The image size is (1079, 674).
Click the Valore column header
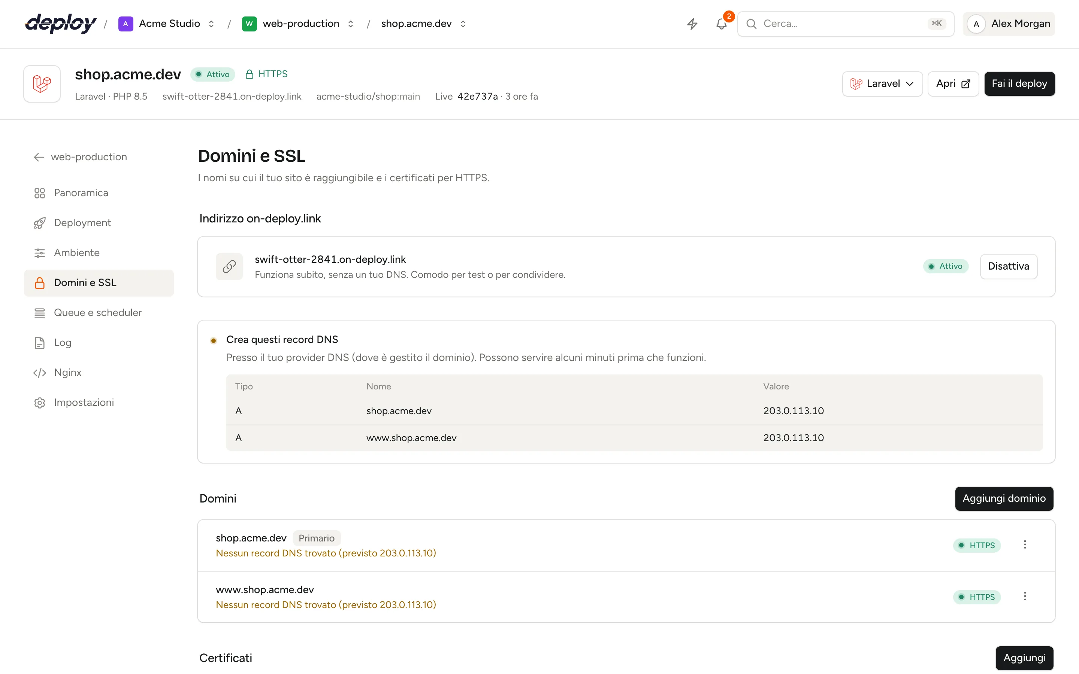(x=776, y=386)
